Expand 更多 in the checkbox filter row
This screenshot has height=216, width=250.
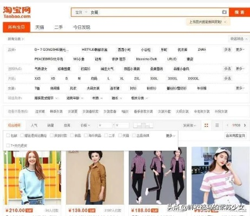coord(170,136)
